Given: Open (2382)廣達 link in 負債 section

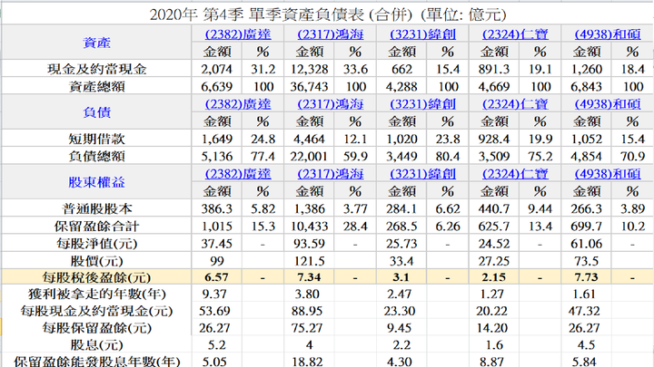Looking at the screenshot, I should click(x=238, y=104).
